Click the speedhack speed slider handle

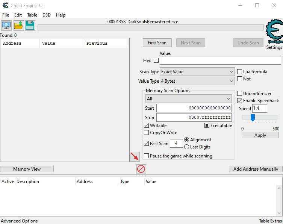pyautogui.click(x=253, y=118)
